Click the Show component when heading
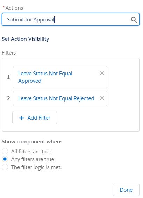Screen dimensions: 143x198 tap(31, 142)
